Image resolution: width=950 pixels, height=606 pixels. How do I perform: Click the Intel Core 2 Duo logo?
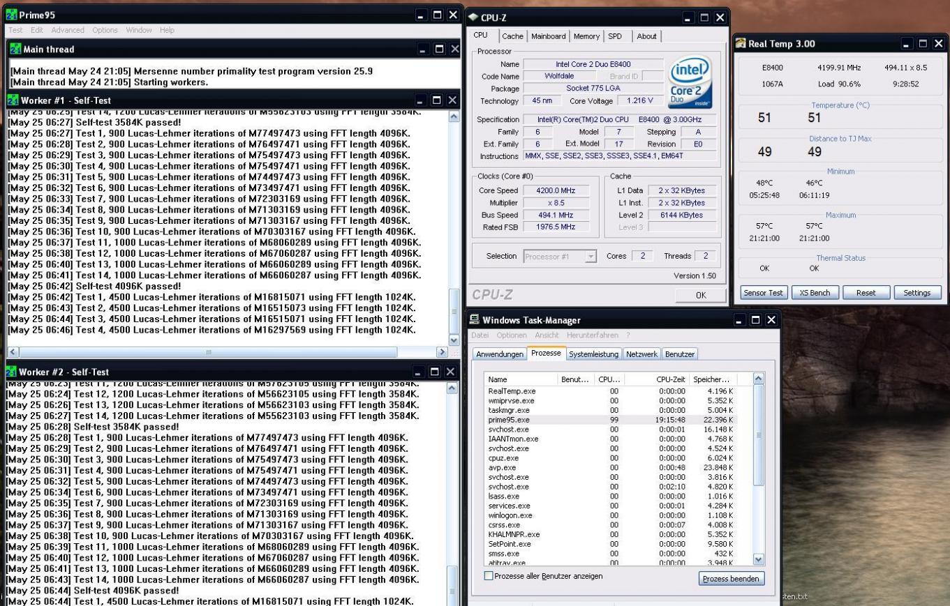tap(690, 82)
